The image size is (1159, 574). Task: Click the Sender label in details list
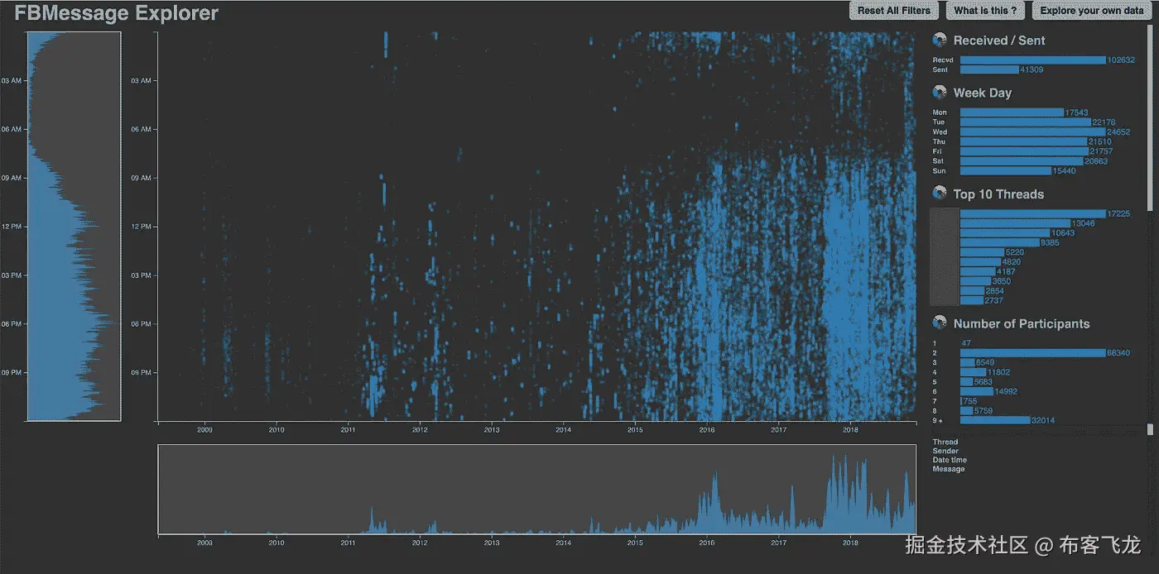point(945,452)
